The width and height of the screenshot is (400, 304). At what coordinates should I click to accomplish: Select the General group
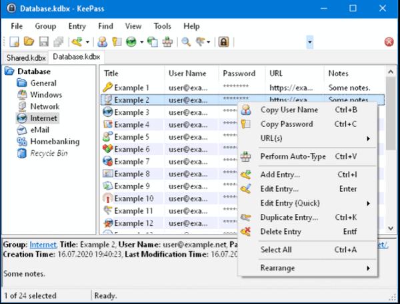(43, 83)
